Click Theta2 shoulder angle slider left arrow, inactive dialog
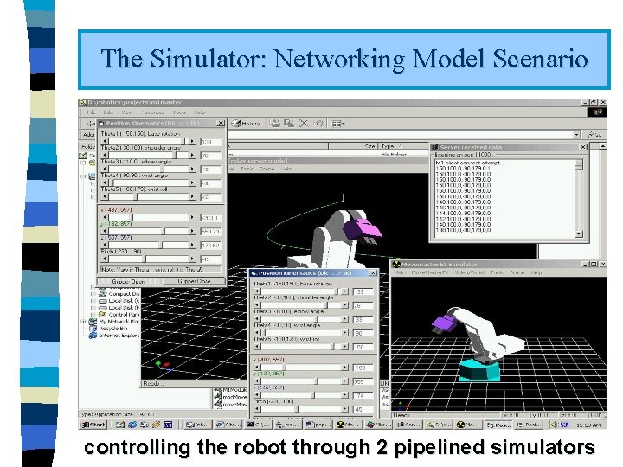 [105, 156]
